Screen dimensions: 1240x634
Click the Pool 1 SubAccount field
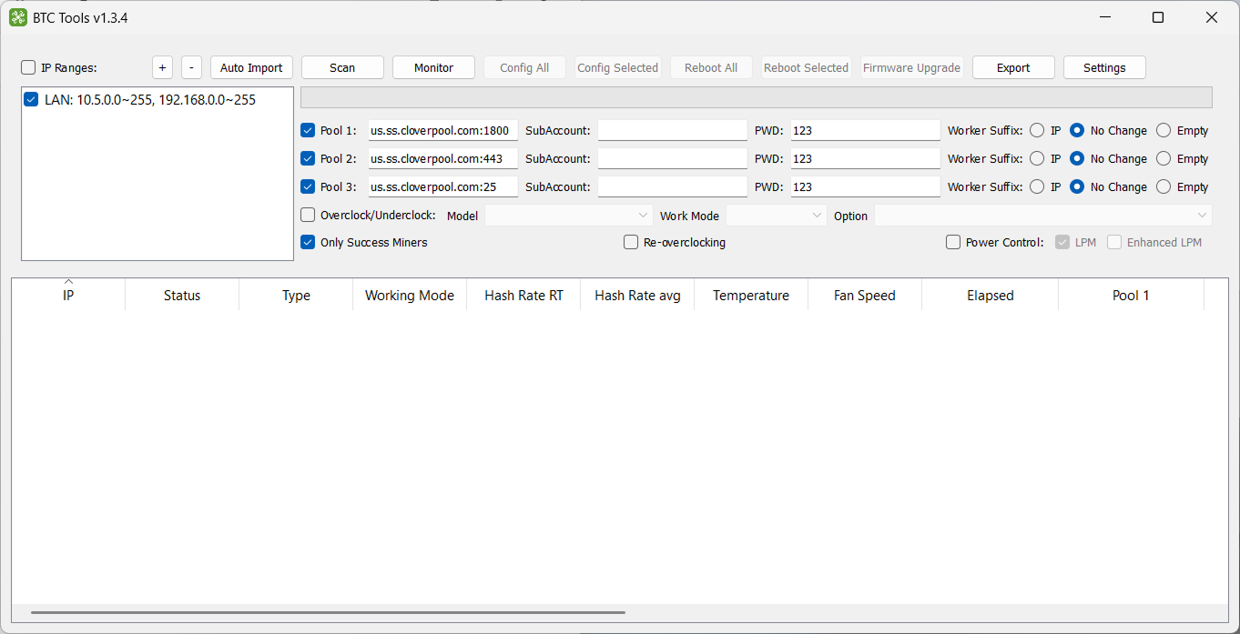pos(672,130)
